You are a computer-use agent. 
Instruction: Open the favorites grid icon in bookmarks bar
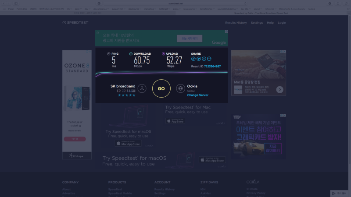click(4, 9)
